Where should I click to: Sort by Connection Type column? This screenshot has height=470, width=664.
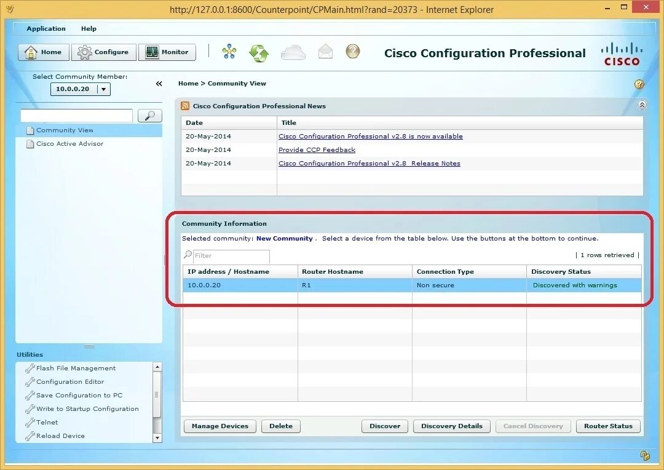coord(469,271)
